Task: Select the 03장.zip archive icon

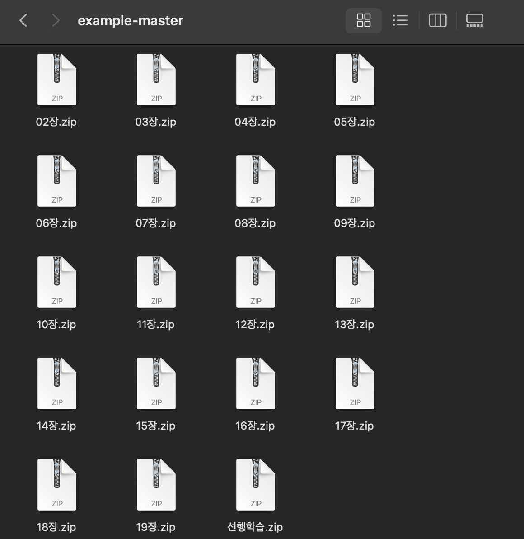Action: pyautogui.click(x=156, y=80)
